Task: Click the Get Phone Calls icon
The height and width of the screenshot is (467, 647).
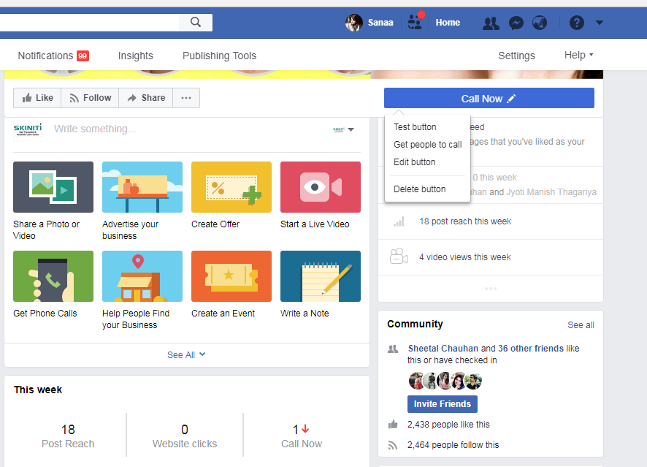Action: 53,276
